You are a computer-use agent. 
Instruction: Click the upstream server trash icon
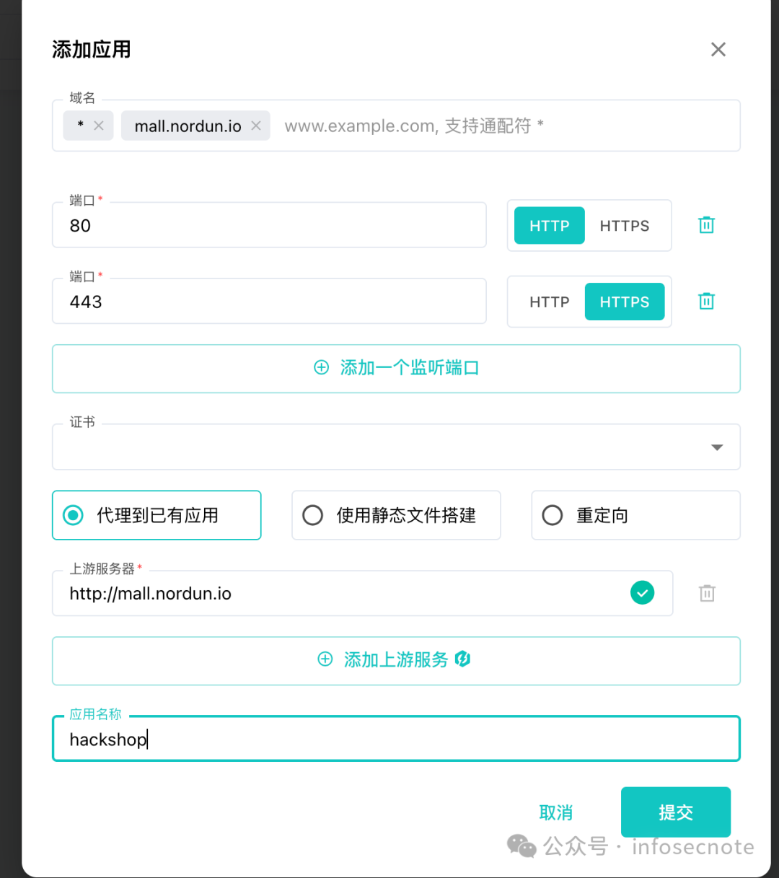point(707,593)
